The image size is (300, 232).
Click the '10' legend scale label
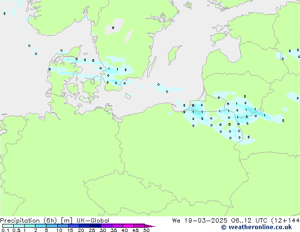59,230
